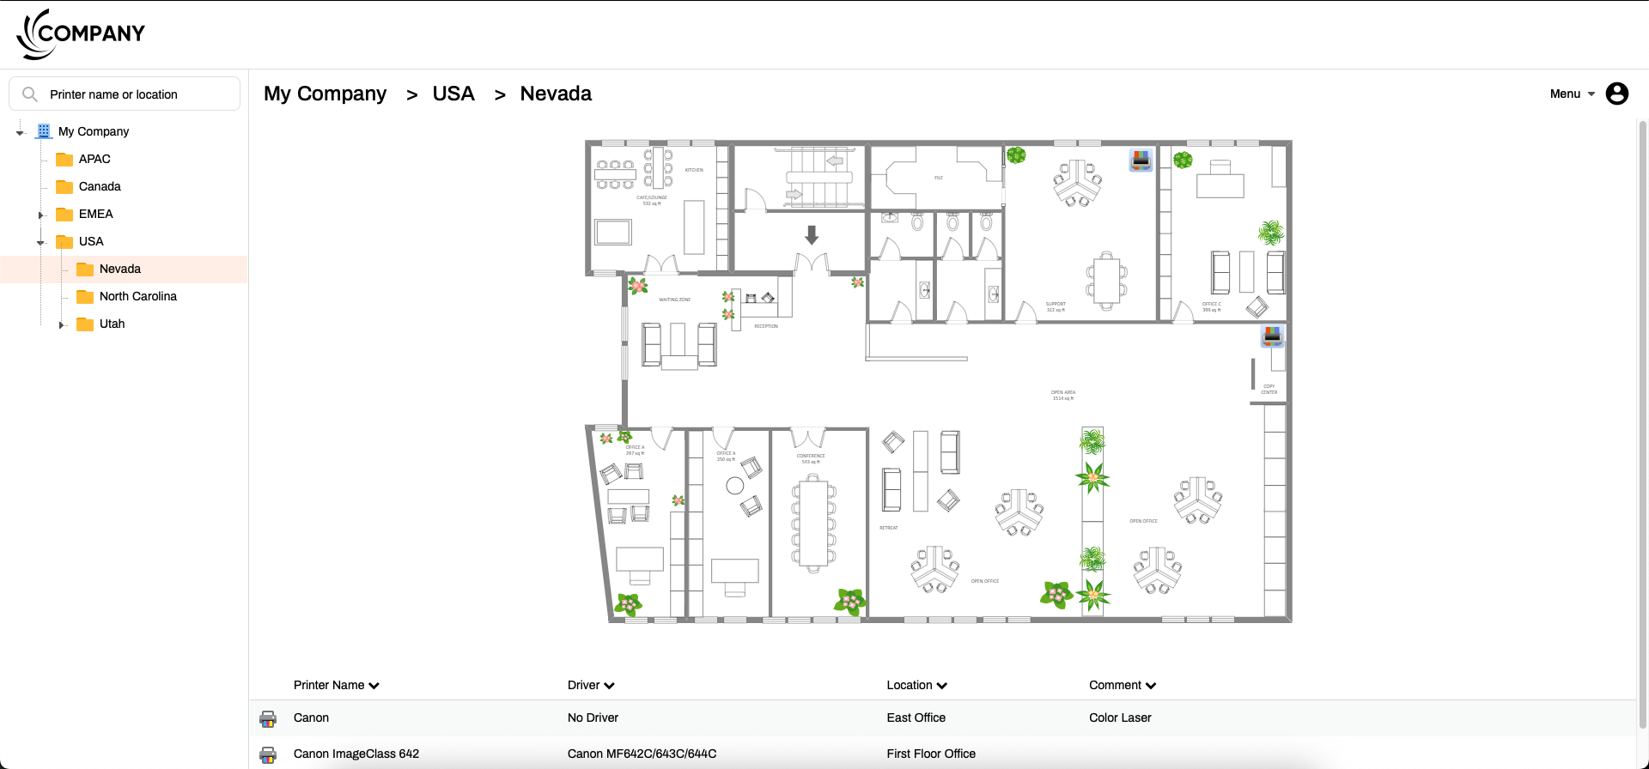
Task: Expand the Utah tree node
Action: [x=61, y=324]
